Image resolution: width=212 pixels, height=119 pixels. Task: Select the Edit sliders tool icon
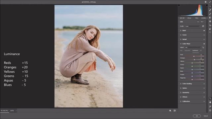210,6
